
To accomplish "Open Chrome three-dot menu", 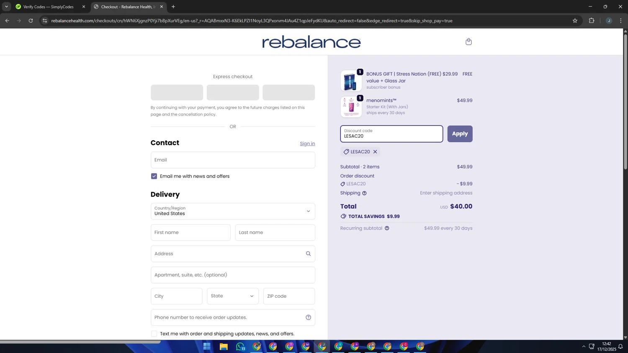I will [x=621, y=20].
